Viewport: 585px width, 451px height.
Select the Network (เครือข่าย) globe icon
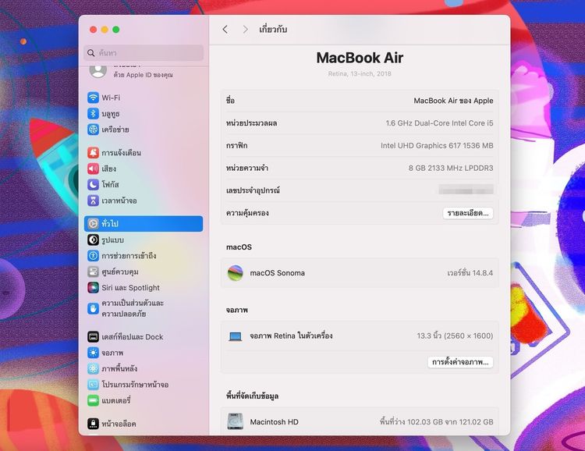pos(93,130)
